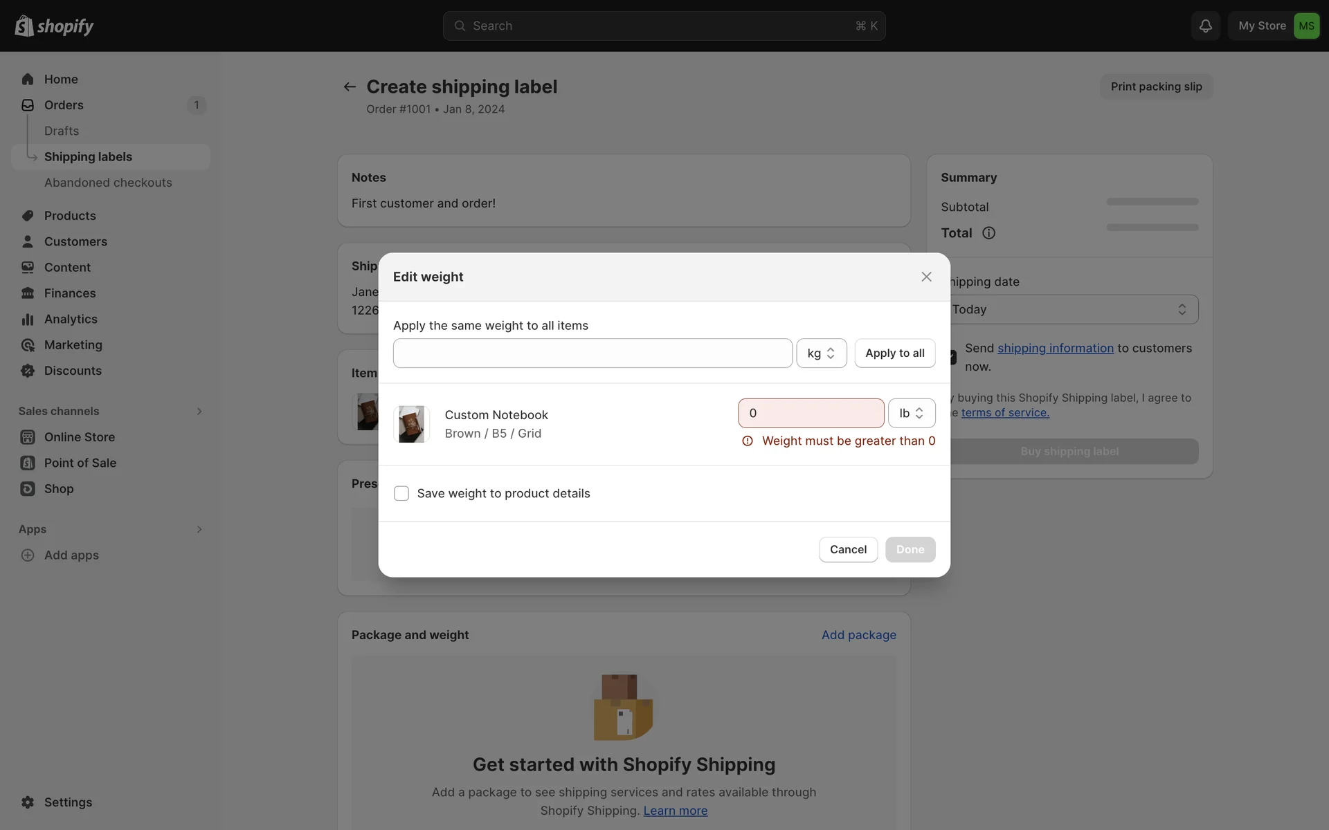Click the back arrow beside Create shipping label
The width and height of the screenshot is (1329, 830).
point(350,86)
